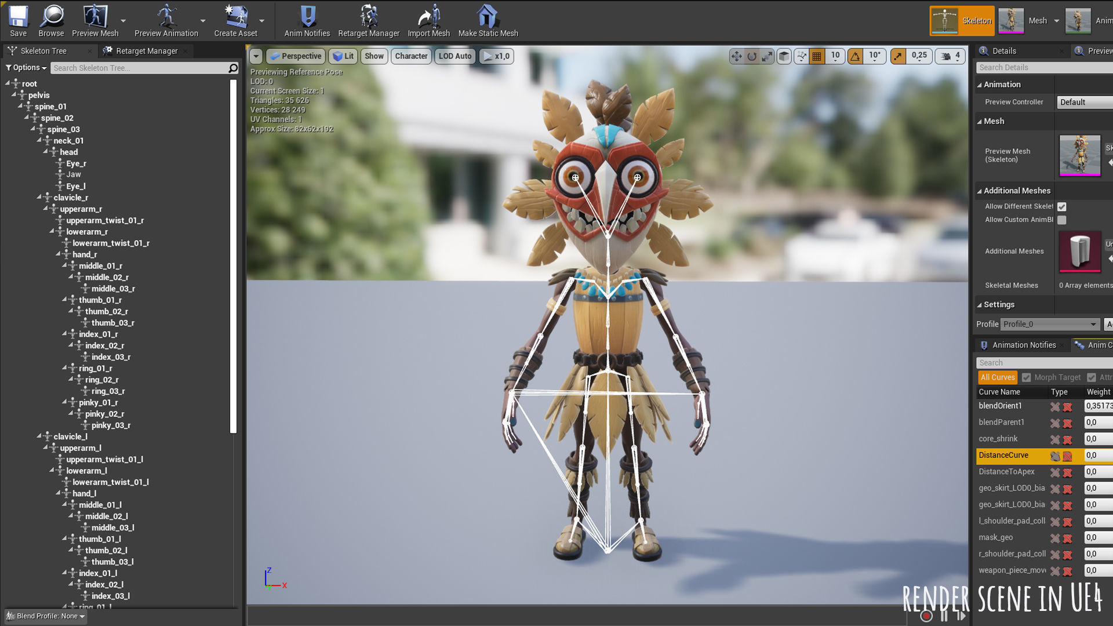Click the coordinate system cube icon
This screenshot has width=1113, height=626.
click(x=784, y=56)
